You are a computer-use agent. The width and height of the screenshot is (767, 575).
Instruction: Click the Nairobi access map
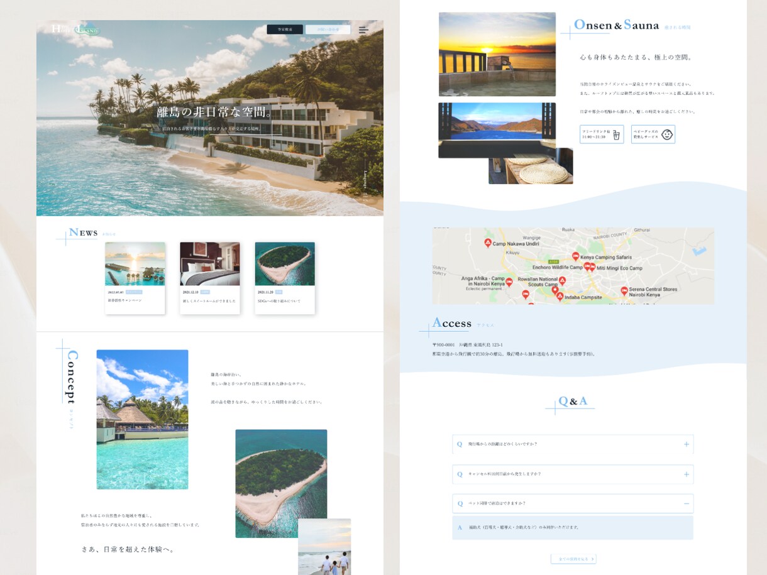pyautogui.click(x=573, y=266)
